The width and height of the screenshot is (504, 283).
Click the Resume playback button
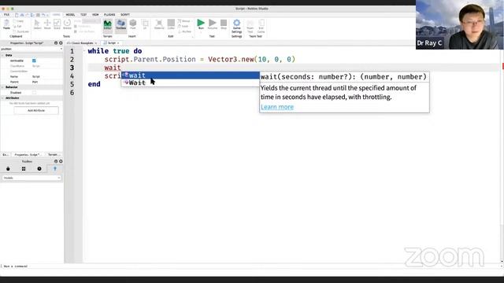(x=213, y=24)
